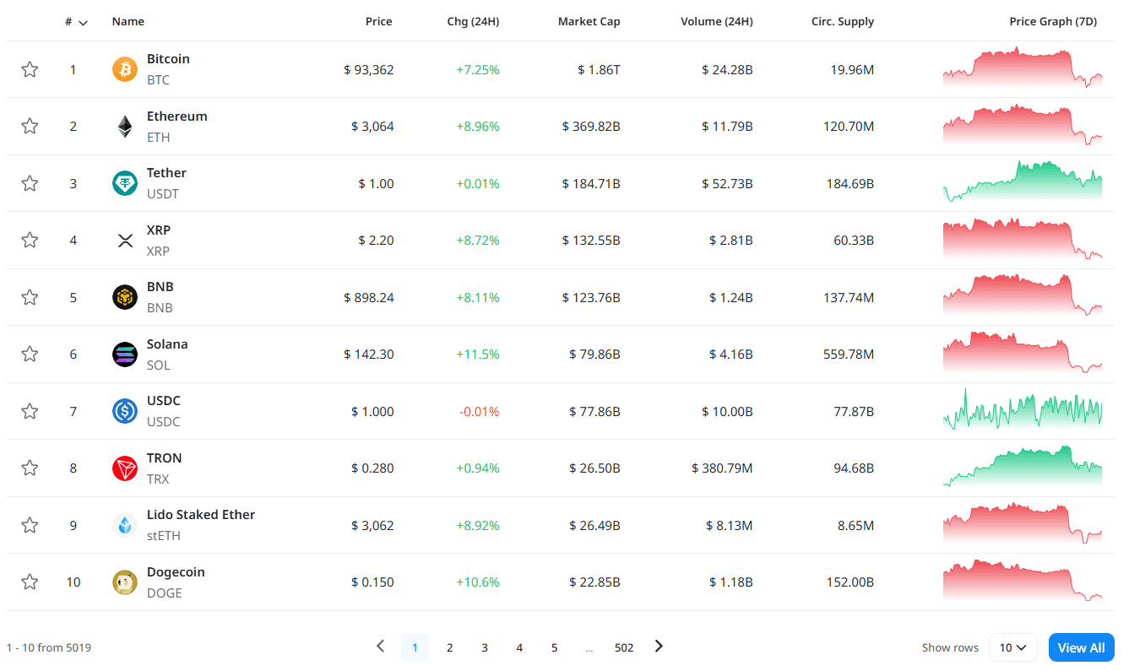Sort by rank number column arrow
The width and height of the screenshot is (1129, 671).
coord(83,23)
